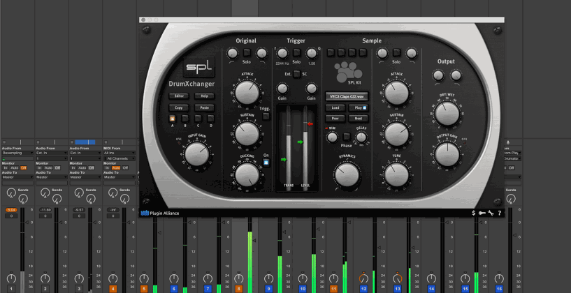Activate track 3 with its number button
Screen dimensions: 571x293
[79, 289]
